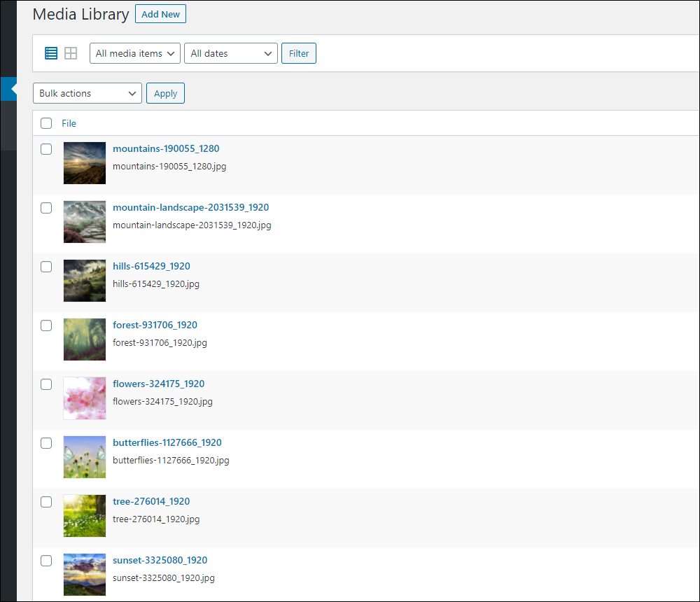Image resolution: width=700 pixels, height=602 pixels.
Task: Sort by the File column header
Action: click(69, 123)
